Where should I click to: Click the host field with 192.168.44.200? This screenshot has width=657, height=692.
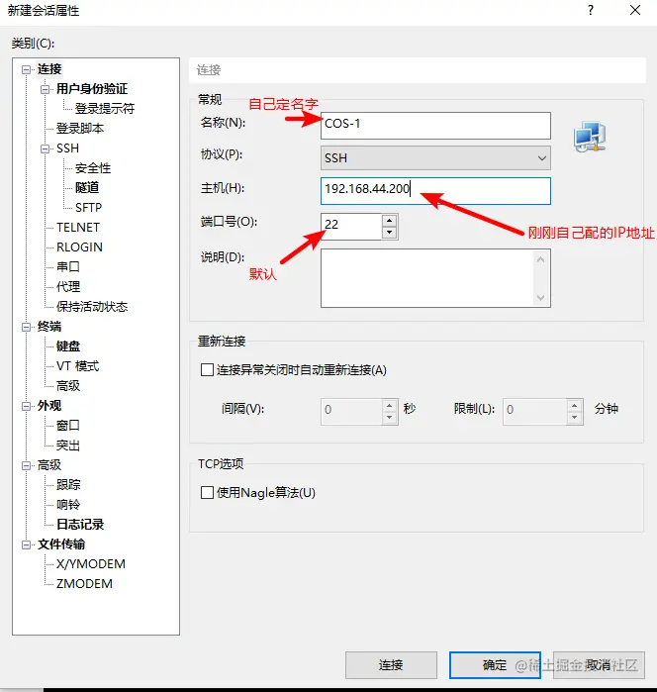435,191
